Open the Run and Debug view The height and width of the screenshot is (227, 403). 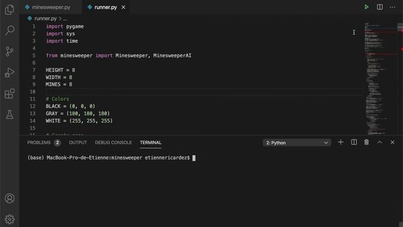tap(9, 73)
